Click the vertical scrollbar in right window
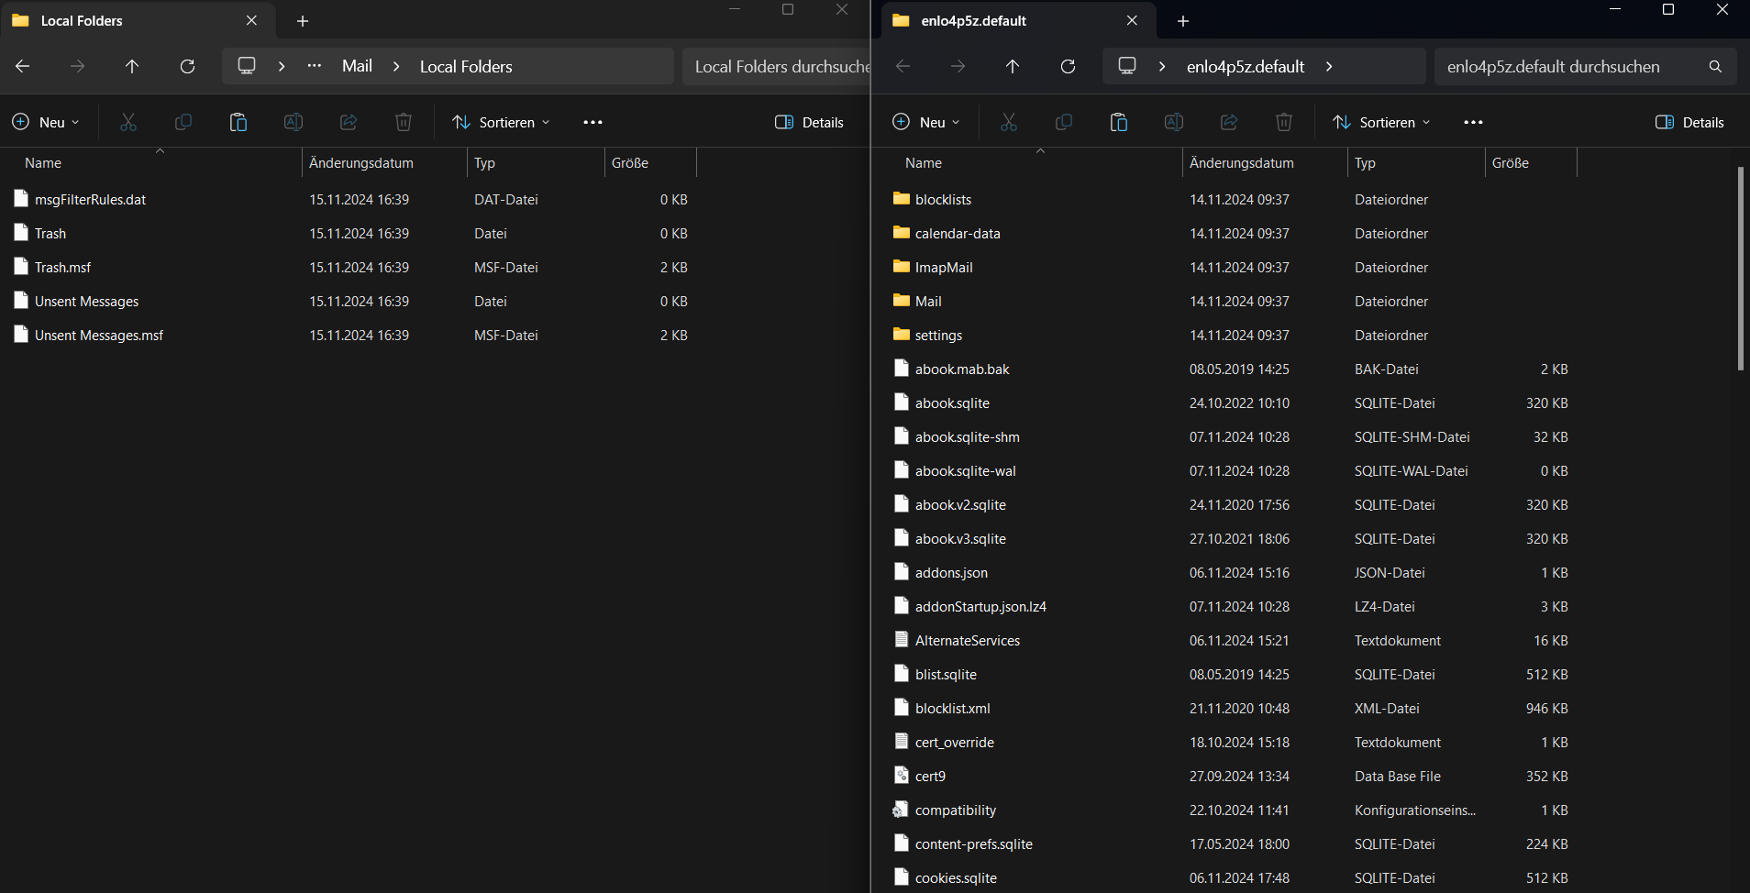The height and width of the screenshot is (893, 1750). coord(1740,268)
